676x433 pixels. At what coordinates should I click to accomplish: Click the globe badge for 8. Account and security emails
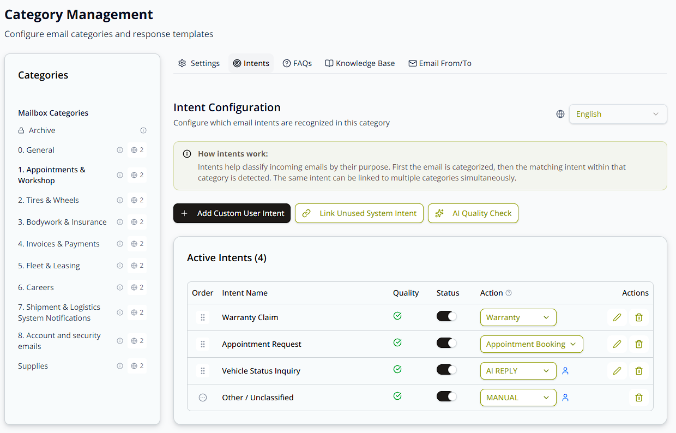point(137,341)
